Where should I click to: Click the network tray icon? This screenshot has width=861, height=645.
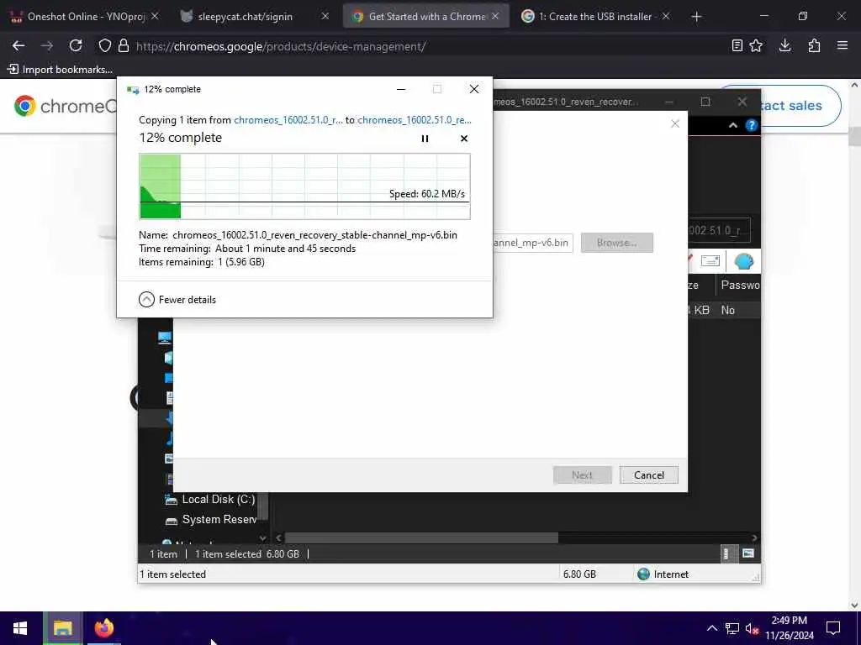point(732,628)
